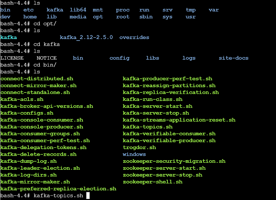Click the cyan kafka symlink name
This screenshot has height=200, width=276.
[x=8, y=37]
